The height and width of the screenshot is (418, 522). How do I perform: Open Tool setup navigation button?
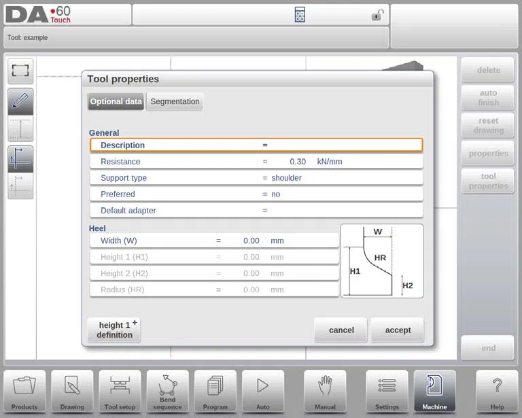click(120, 391)
